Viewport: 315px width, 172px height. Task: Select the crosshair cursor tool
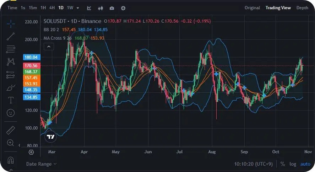click(x=11, y=24)
